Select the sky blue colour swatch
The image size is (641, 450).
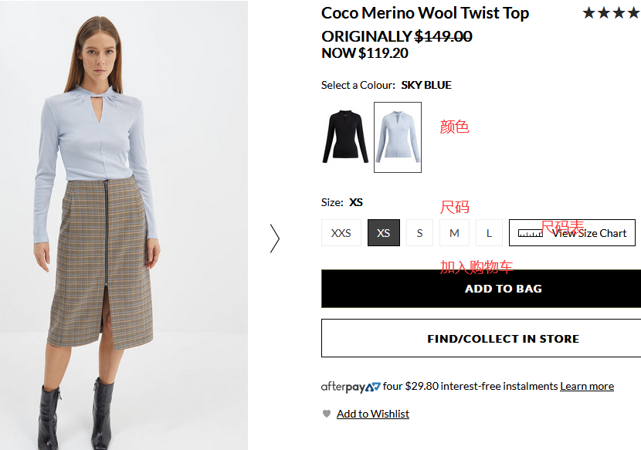[x=398, y=137]
